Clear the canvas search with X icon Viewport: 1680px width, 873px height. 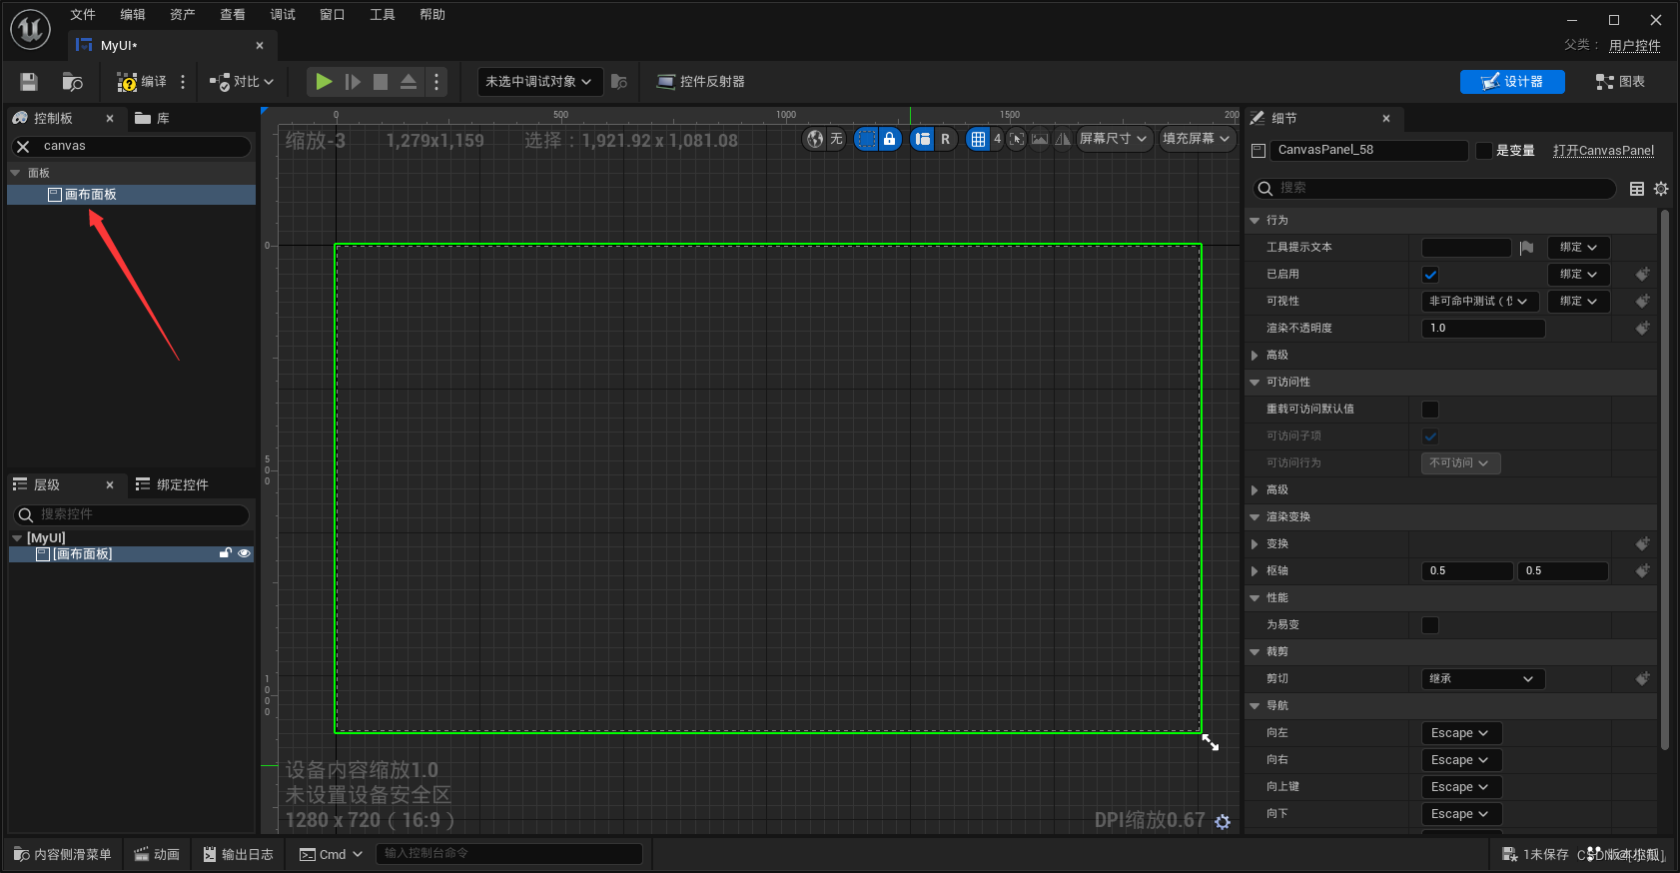click(24, 146)
